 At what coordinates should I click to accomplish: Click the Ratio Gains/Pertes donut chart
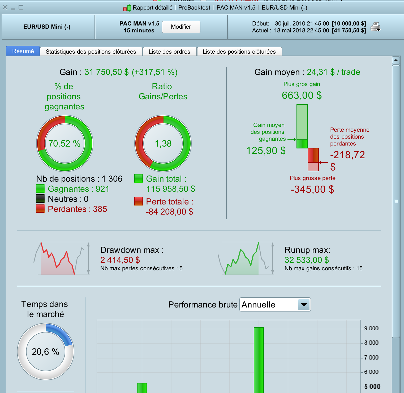tap(163, 143)
